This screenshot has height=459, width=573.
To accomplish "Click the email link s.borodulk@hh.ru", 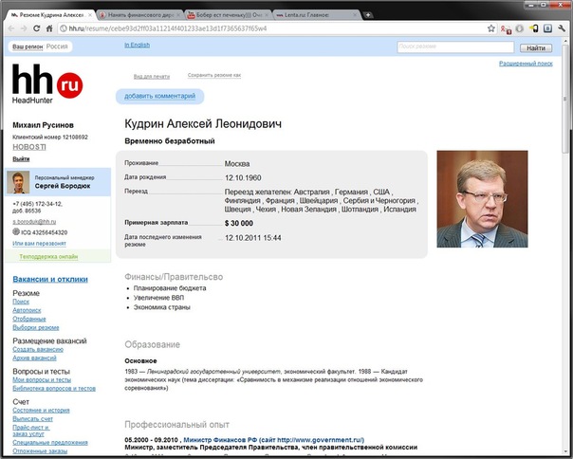I will pyautogui.click(x=34, y=222).
